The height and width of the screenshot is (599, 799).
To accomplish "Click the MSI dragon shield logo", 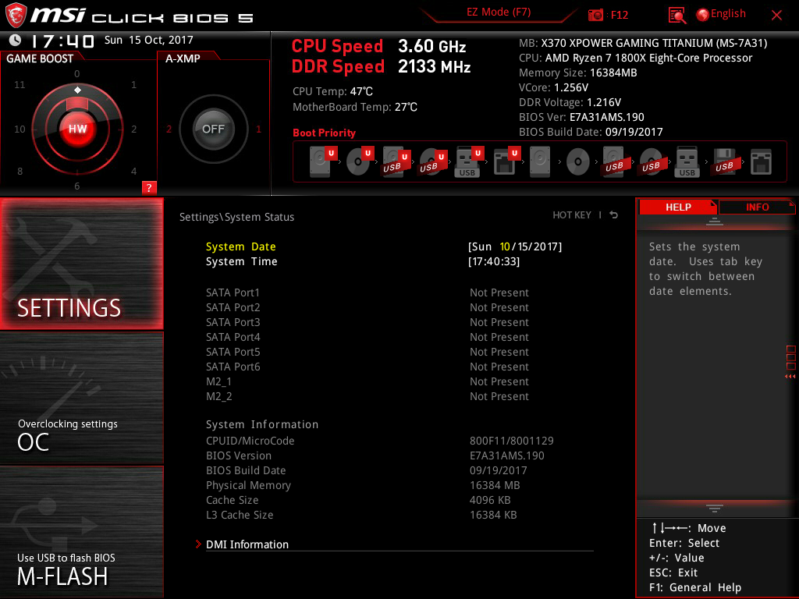I will [x=16, y=16].
